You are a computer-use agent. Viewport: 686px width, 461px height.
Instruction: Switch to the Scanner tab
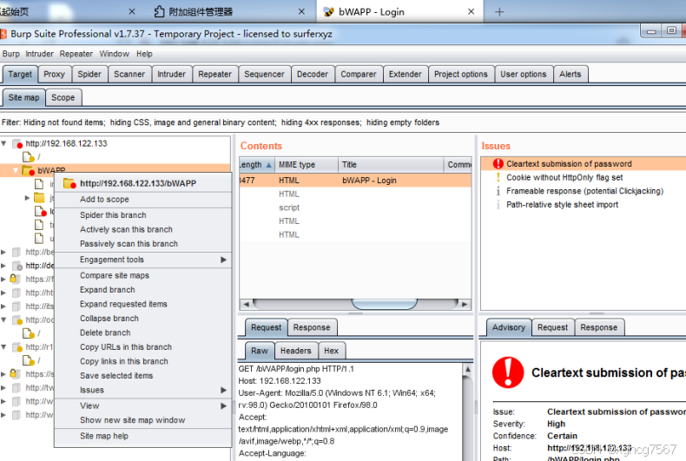pyautogui.click(x=129, y=75)
